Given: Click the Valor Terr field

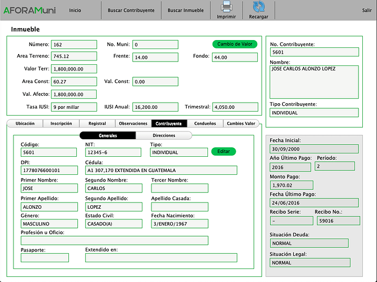Looking at the screenshot, I should pos(74,69).
